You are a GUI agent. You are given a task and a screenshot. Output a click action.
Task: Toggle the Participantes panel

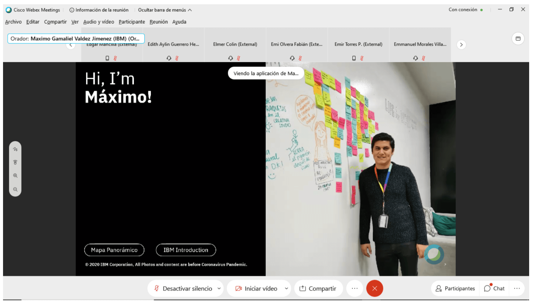click(455, 289)
